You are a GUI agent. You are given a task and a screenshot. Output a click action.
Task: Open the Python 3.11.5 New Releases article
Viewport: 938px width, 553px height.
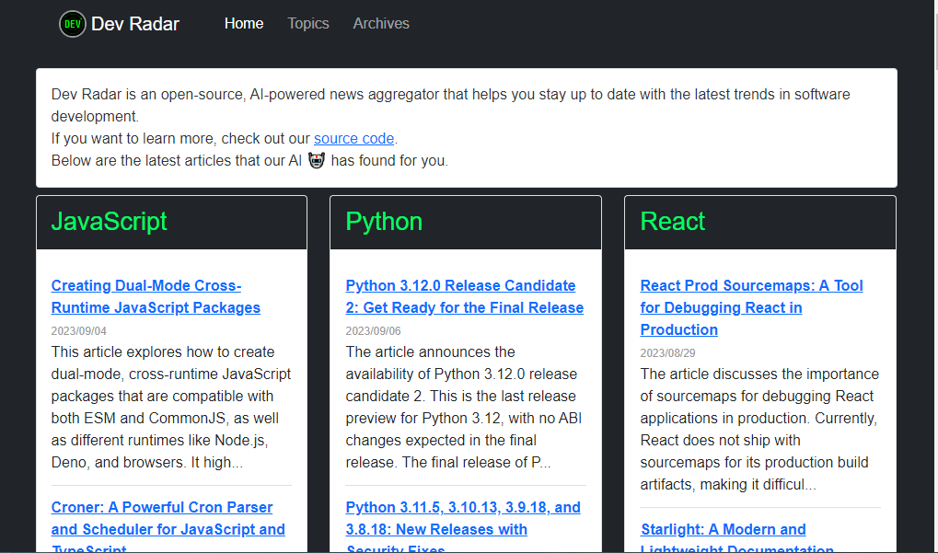pyautogui.click(x=463, y=518)
